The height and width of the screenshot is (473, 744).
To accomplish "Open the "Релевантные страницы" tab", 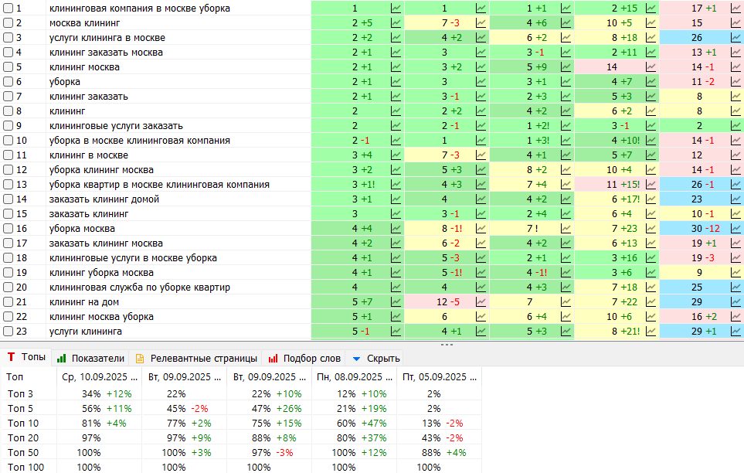I will point(195,359).
